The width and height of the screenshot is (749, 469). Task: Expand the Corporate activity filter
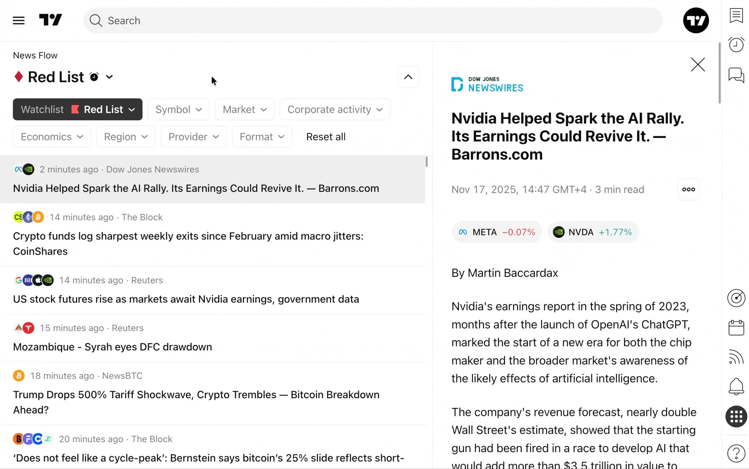tap(335, 109)
